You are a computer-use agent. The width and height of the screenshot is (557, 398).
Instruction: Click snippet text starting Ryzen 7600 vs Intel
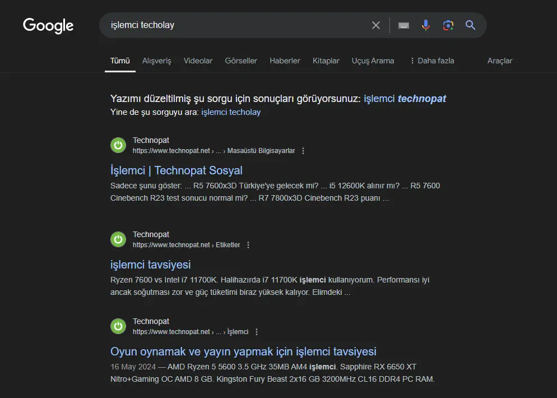point(270,286)
